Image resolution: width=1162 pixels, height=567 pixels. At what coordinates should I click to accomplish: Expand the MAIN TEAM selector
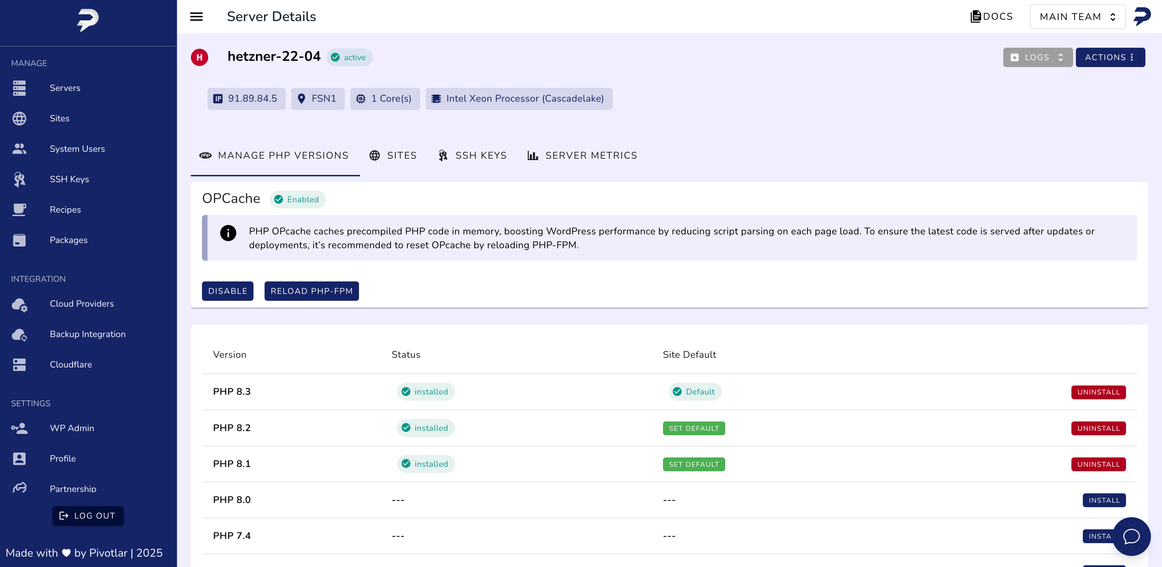[1077, 17]
